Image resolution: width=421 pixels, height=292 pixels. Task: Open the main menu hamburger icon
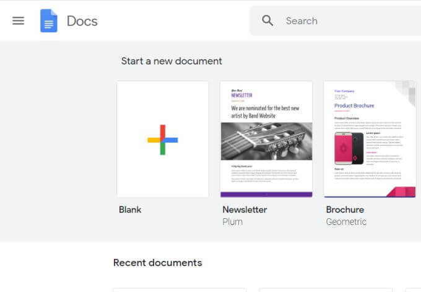pyautogui.click(x=19, y=20)
